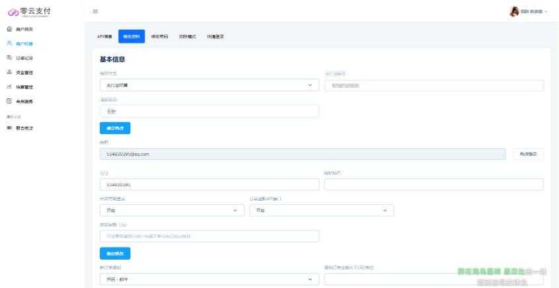
Task: Click the blue confirm button under settlement section
Action: [114, 128]
